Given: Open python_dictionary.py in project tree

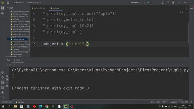Looking at the screenshot, I should click(20, 37).
